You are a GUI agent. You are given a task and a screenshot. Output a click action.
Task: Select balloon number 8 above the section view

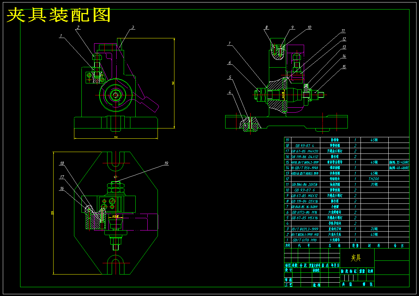pyautogui.click(x=266, y=27)
